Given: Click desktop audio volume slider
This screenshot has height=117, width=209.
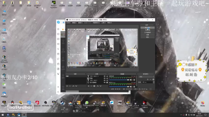Looking at the screenshot, I should click(119, 80).
